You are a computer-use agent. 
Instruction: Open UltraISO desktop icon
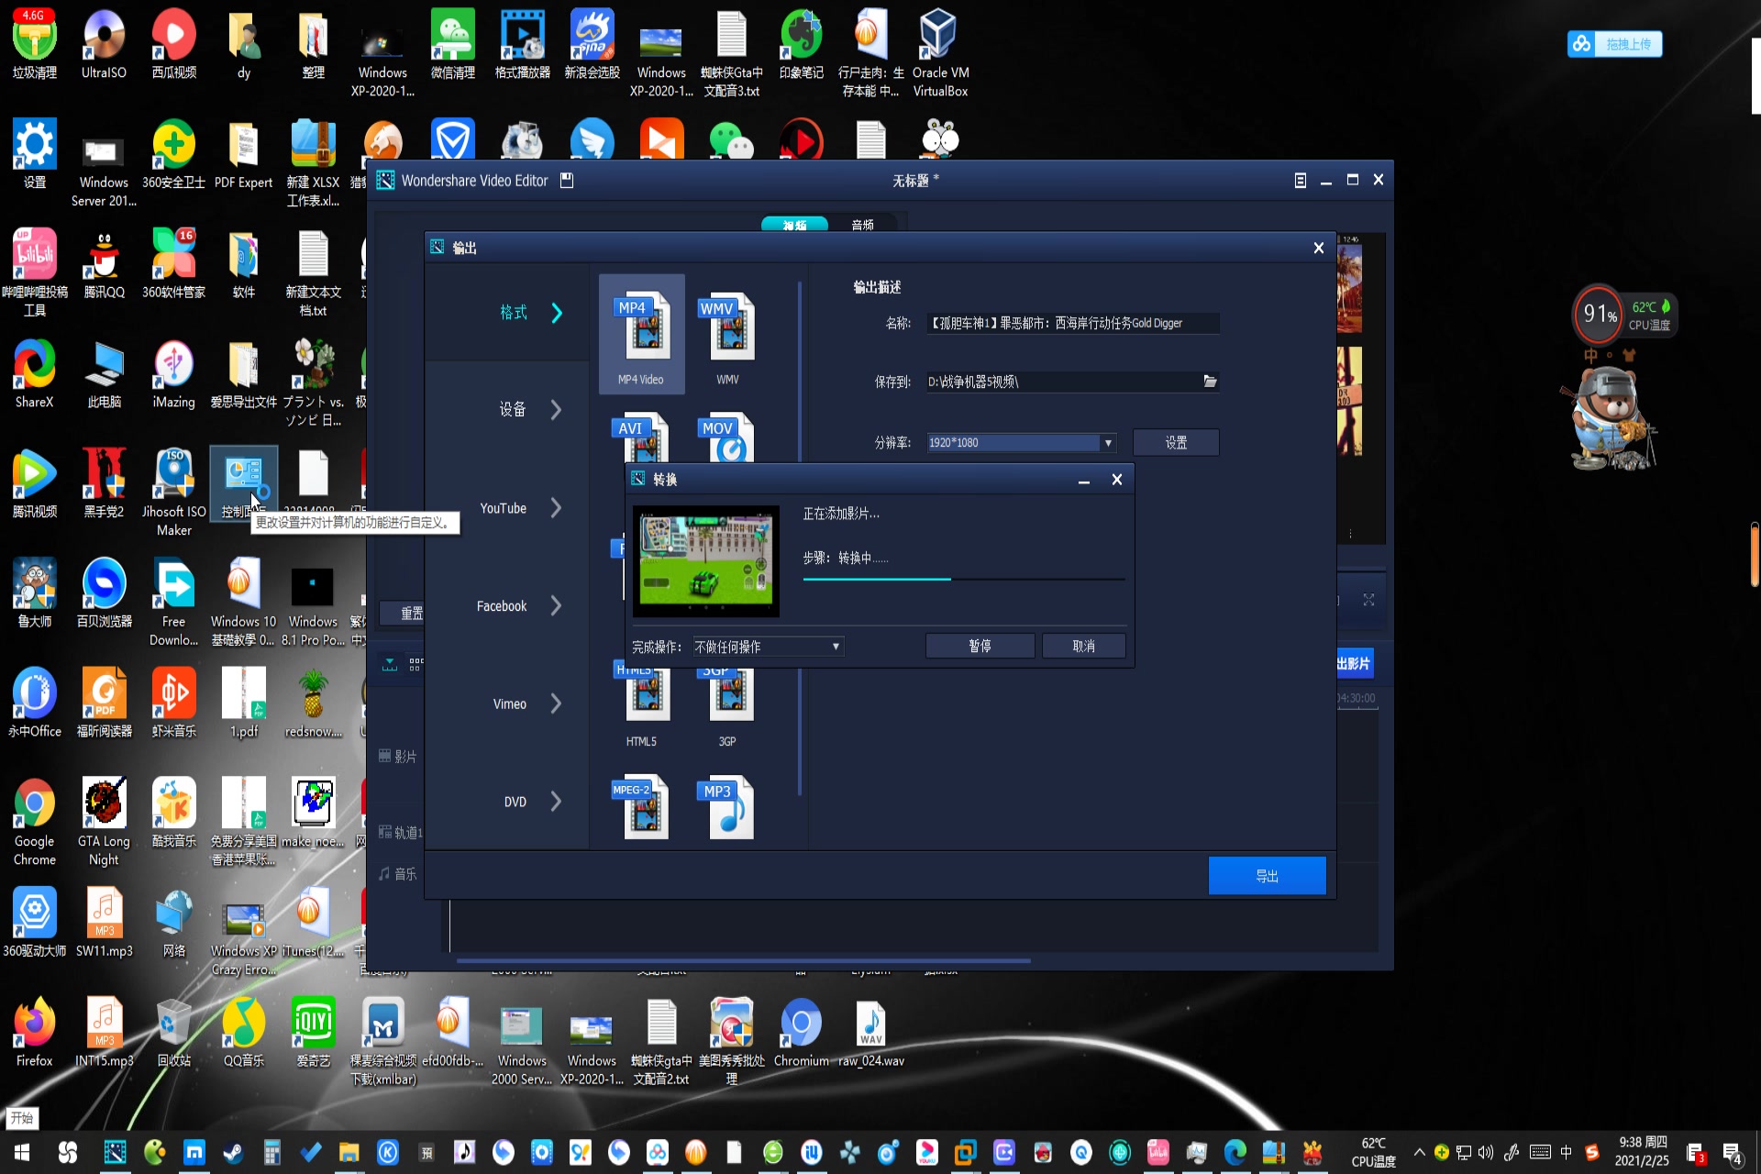pos(104,44)
